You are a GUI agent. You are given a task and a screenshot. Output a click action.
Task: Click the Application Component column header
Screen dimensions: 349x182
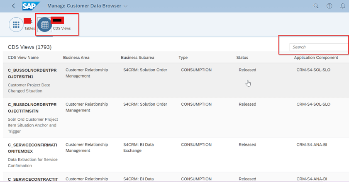[x=316, y=58]
